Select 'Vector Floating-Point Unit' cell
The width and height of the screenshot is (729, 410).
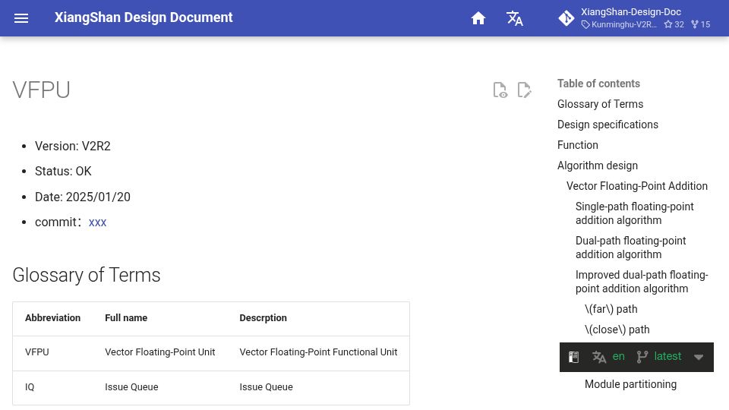[160, 352]
